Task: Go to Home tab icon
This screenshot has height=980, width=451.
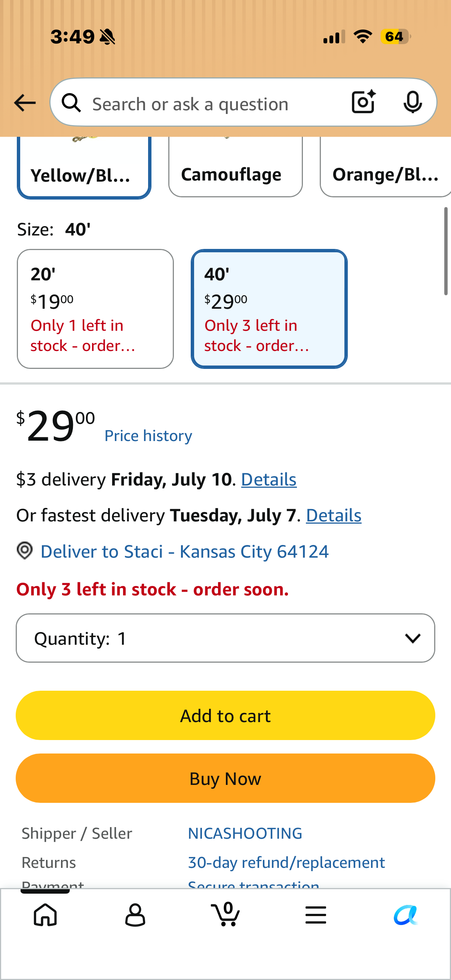Action: point(45,915)
